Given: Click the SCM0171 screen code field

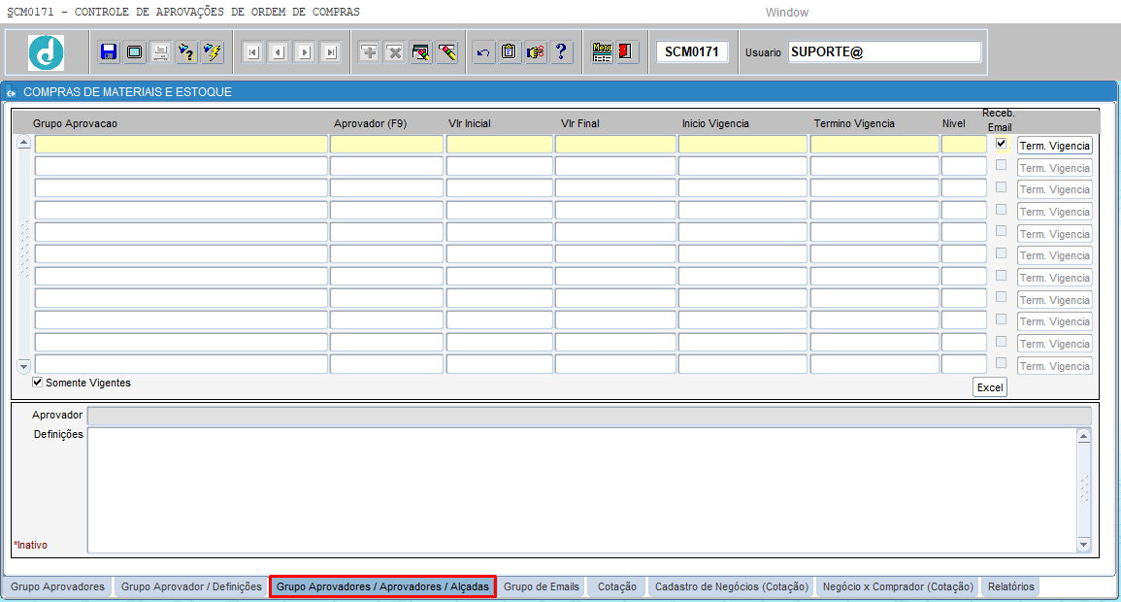Looking at the screenshot, I should (691, 52).
